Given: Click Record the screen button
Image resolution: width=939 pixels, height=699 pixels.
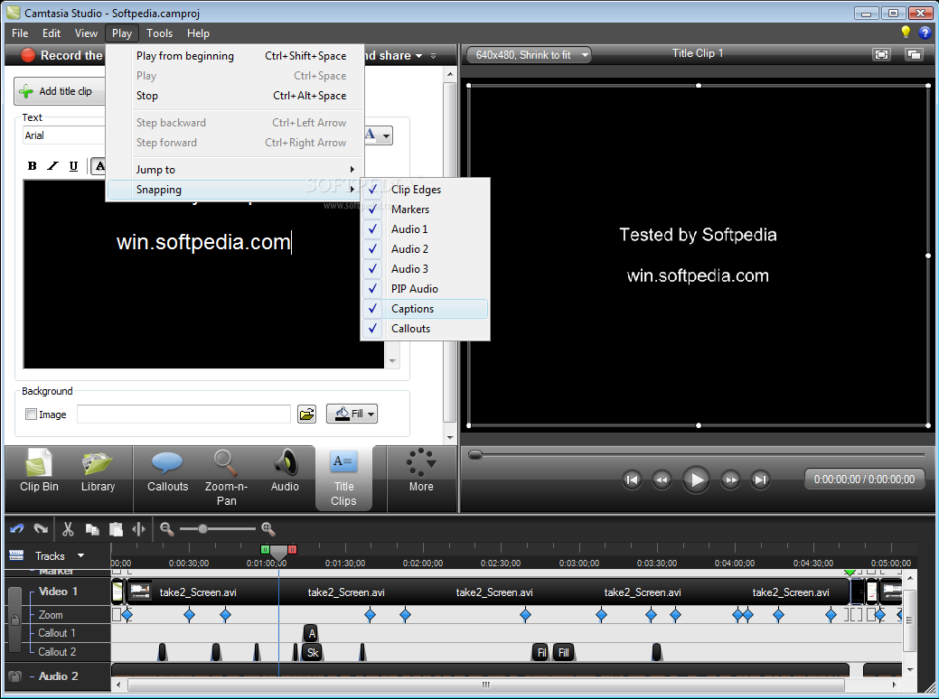Looking at the screenshot, I should (x=61, y=56).
